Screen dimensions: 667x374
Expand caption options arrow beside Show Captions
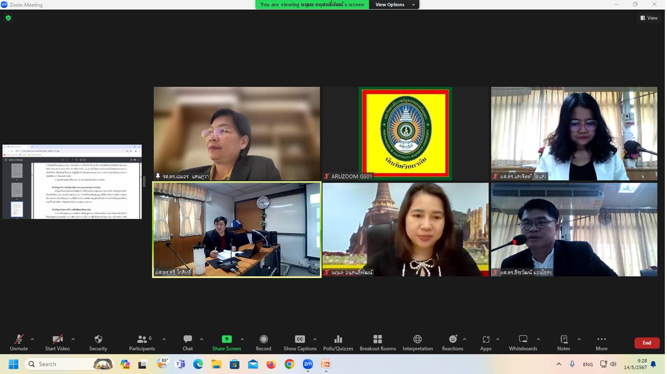(315, 339)
